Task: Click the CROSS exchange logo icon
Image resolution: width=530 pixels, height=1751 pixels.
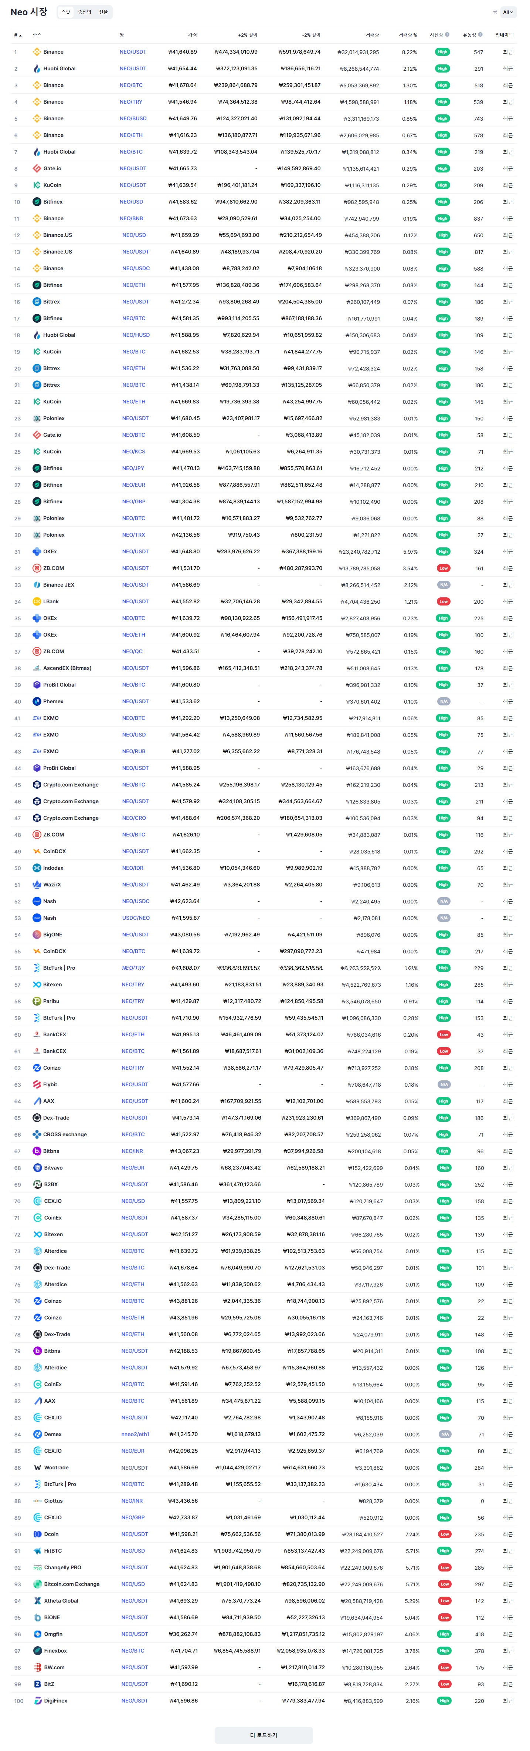Action: click(37, 1134)
